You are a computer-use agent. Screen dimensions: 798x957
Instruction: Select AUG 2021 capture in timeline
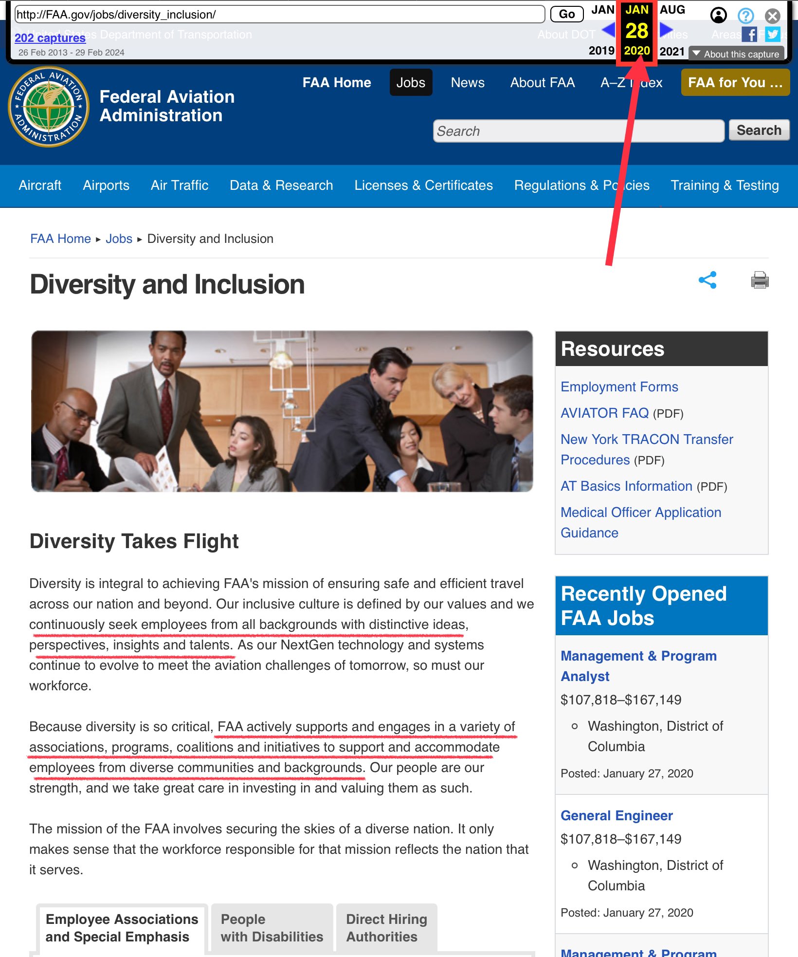672,30
